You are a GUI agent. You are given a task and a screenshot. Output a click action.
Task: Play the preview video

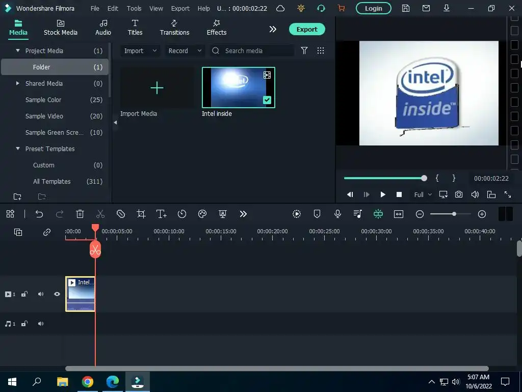point(383,194)
